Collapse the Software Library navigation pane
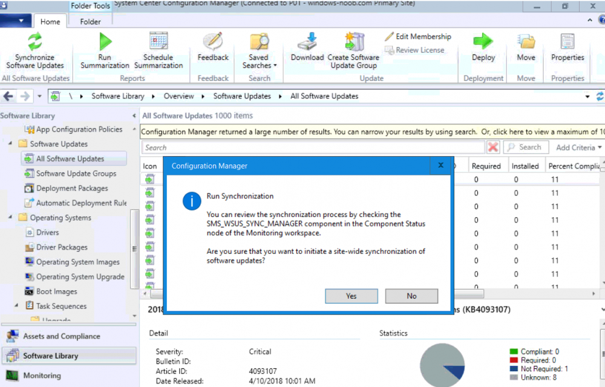 click(134, 115)
